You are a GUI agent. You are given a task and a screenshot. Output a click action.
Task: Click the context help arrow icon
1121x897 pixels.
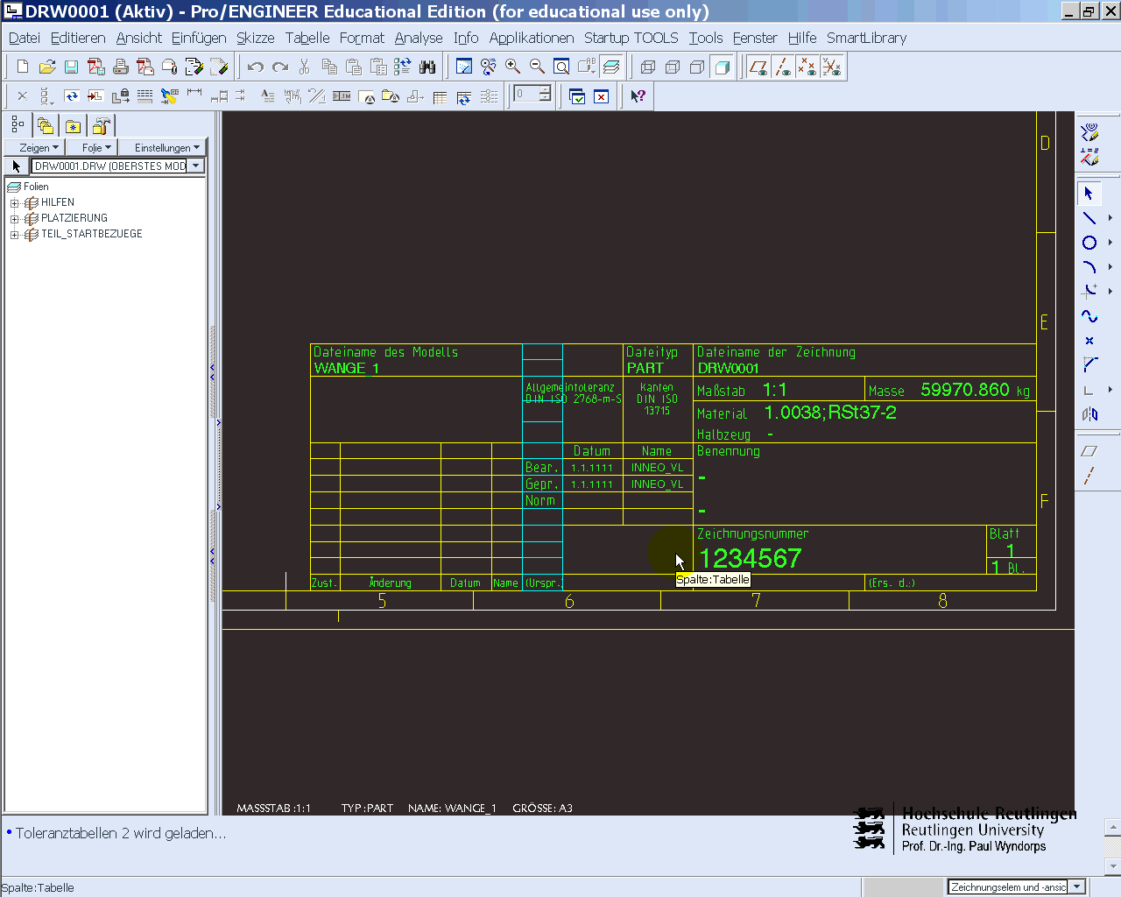tap(638, 96)
